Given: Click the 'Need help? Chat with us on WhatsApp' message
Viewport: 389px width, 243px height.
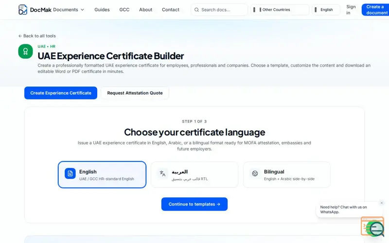Looking at the screenshot, I should tap(343, 209).
